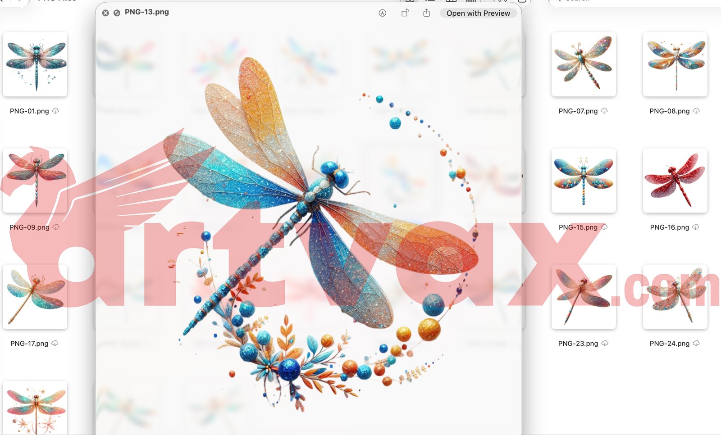Click cloud icon next to PNG-24.png
Screen dimensions: 721x435
pos(696,343)
